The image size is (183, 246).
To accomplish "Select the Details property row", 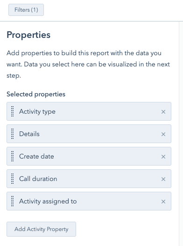I will (x=89, y=134).
